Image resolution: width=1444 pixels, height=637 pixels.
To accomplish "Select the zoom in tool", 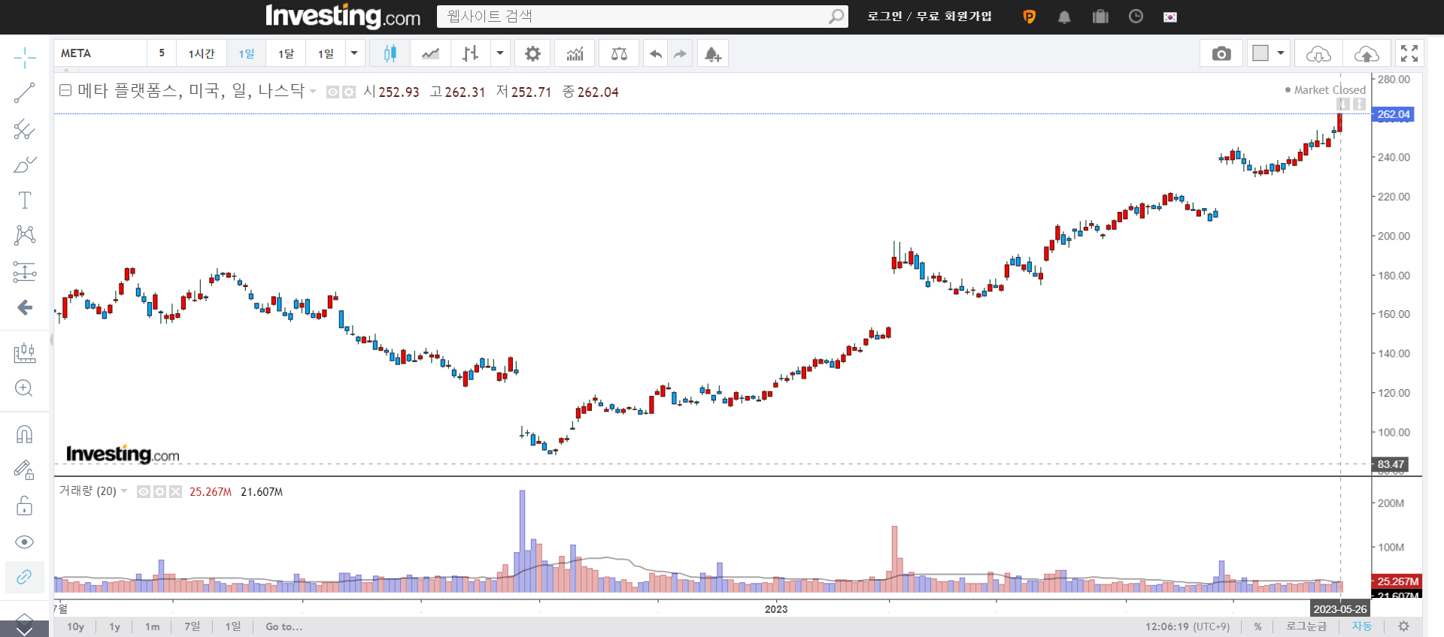I will point(24,388).
